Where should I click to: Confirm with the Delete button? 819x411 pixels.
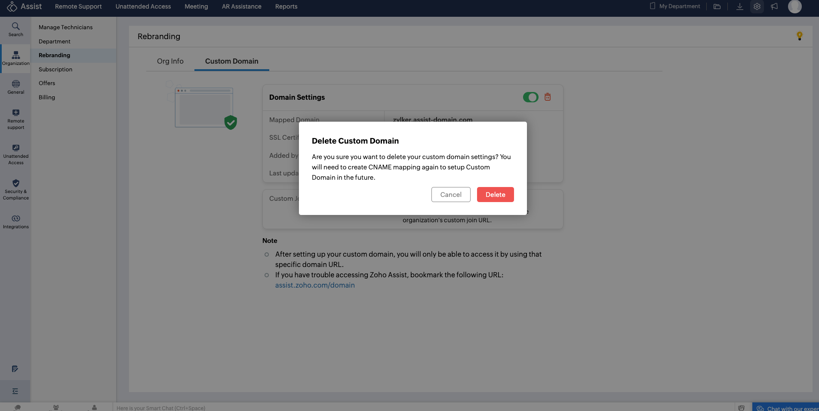[x=495, y=194]
